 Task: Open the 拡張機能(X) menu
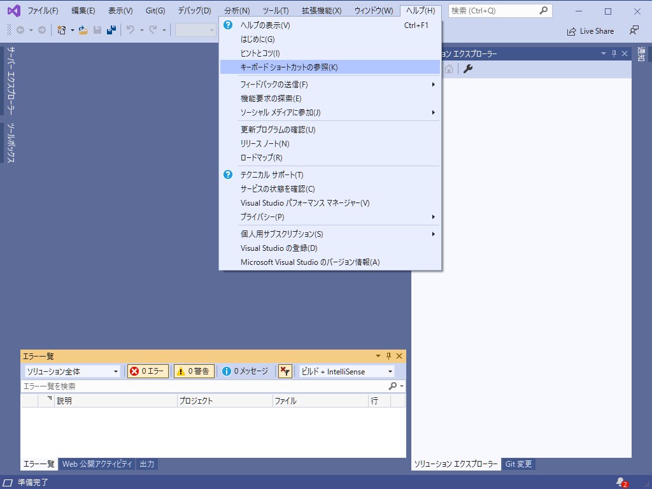pyautogui.click(x=322, y=11)
